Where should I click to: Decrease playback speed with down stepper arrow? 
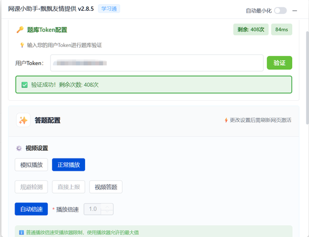pos(107,212)
